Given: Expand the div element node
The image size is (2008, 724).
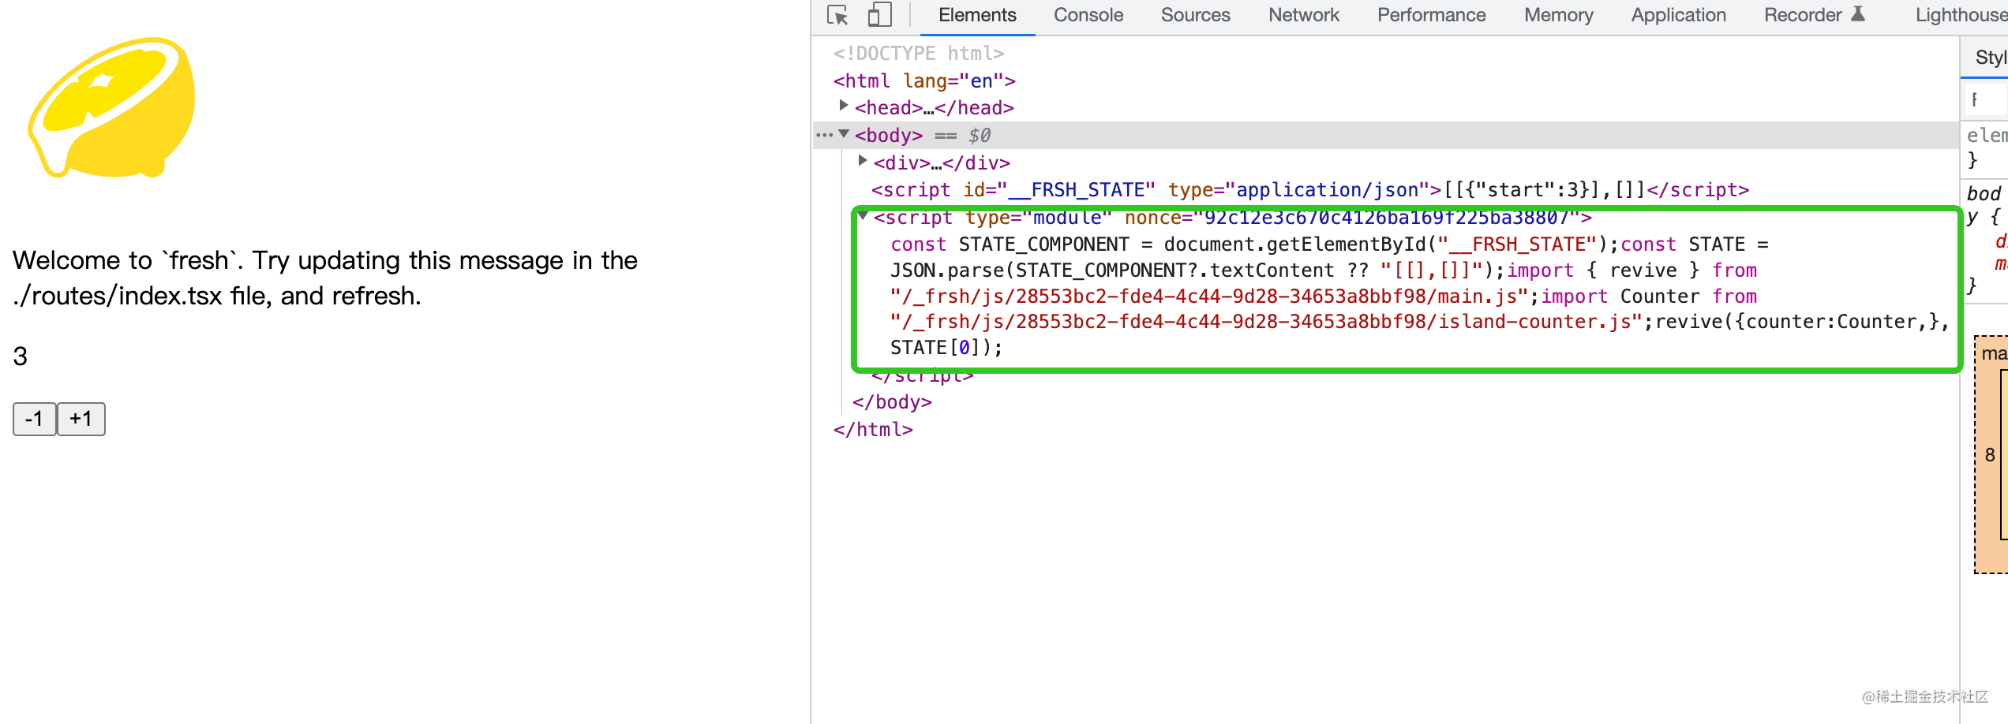Looking at the screenshot, I should coord(862,161).
